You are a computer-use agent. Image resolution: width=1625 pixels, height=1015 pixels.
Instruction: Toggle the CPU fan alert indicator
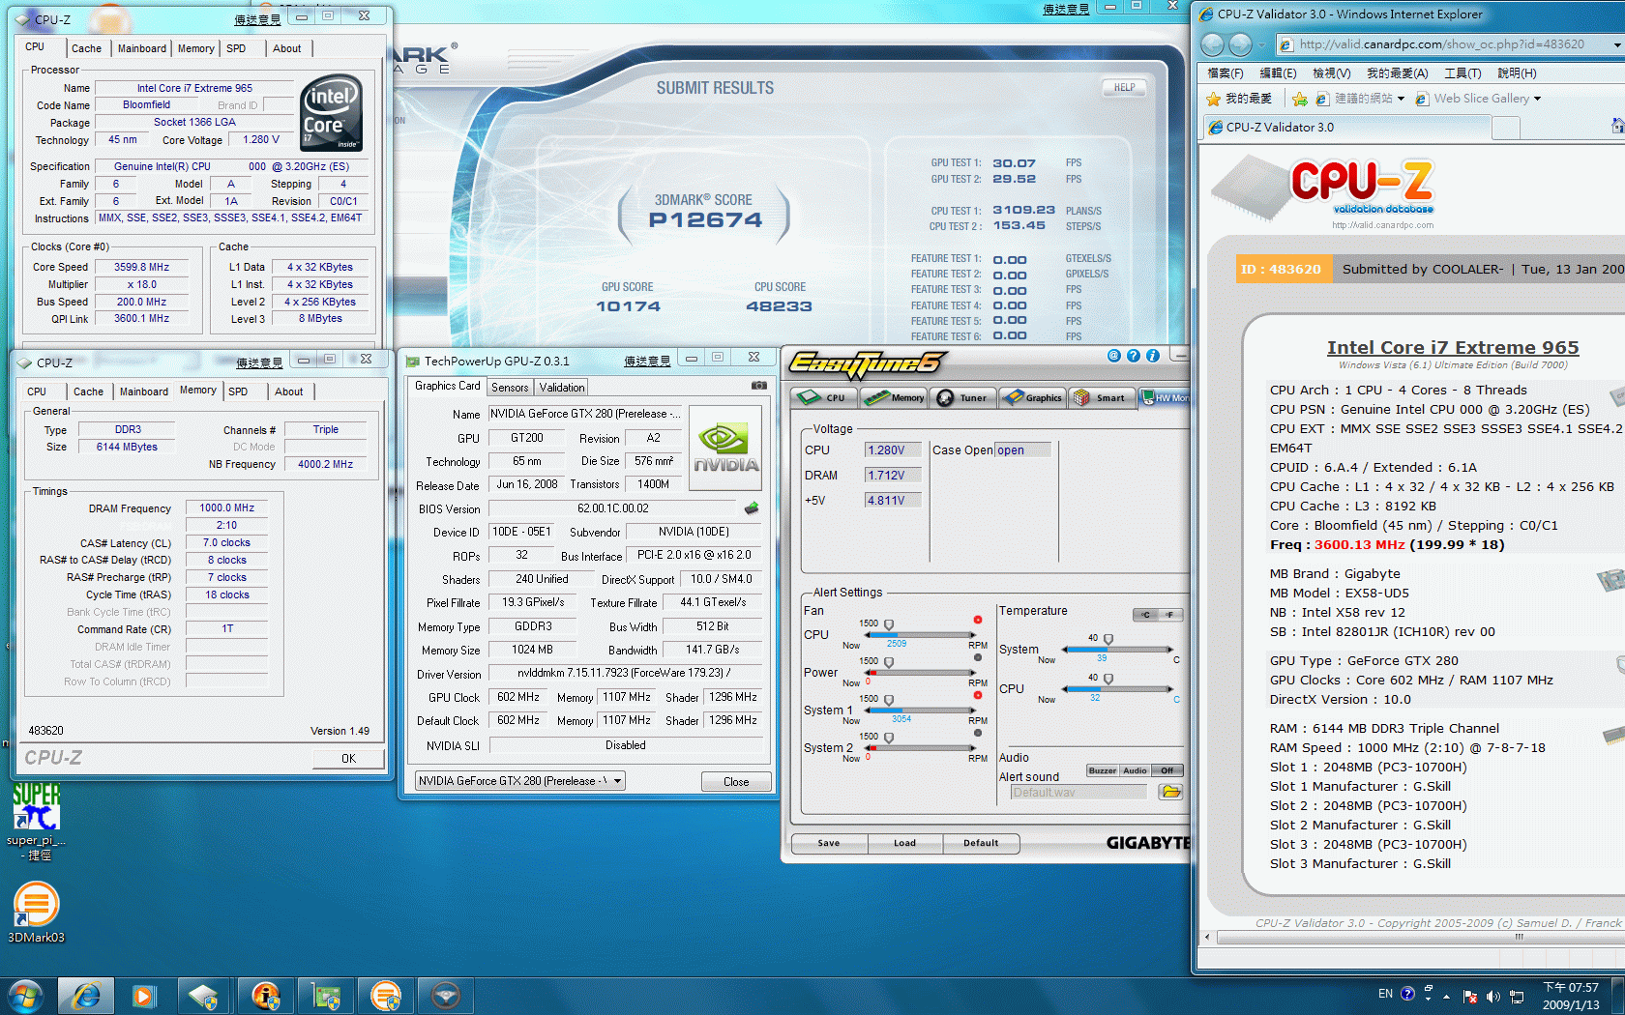pos(977,620)
